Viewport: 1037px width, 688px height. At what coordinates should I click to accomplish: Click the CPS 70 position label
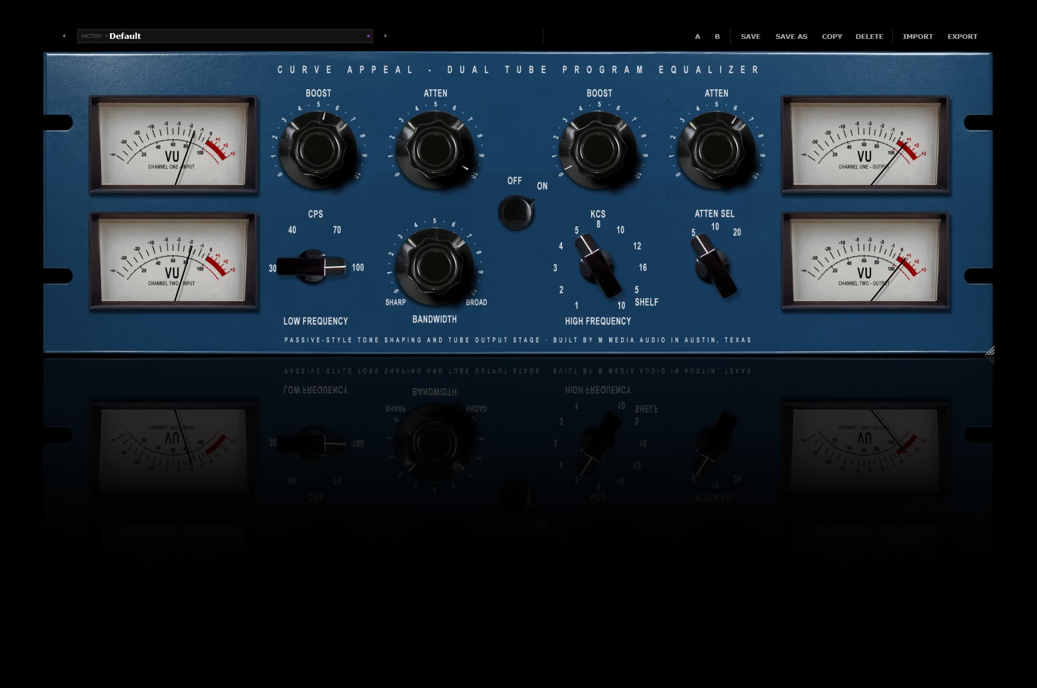point(337,230)
